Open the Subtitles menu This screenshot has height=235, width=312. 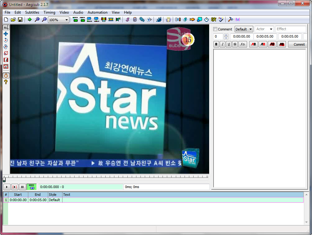tap(32, 12)
